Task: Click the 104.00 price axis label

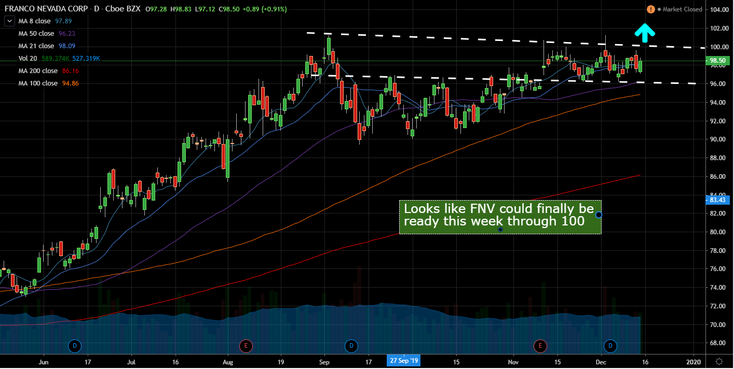Action: pos(720,10)
